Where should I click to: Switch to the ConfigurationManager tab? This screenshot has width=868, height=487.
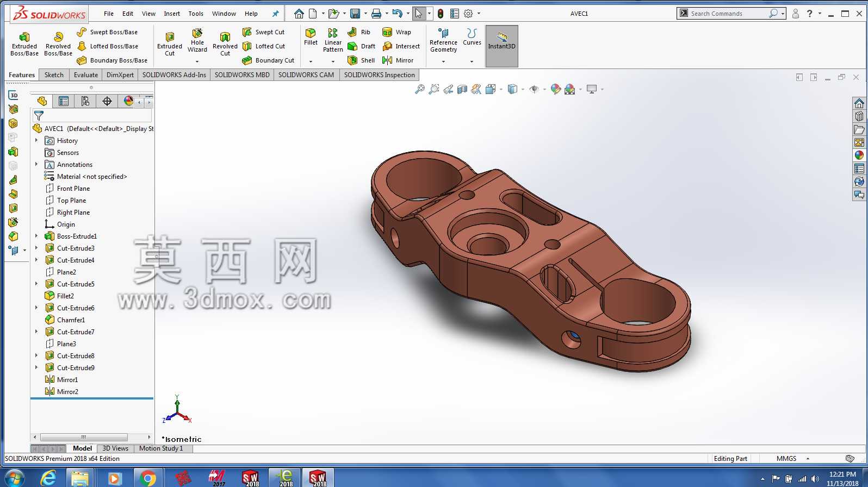click(x=85, y=101)
